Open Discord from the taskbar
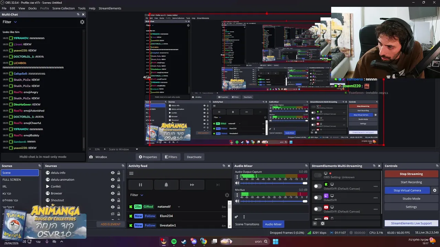The image size is (440, 247). pos(194,242)
